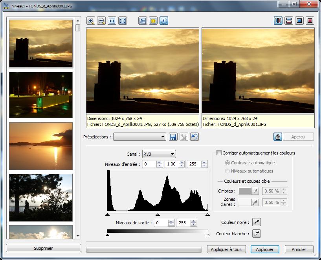Viewport: 321px width, 260px height.
Task: Click the zoom out magnifier icon
Action: (101, 21)
